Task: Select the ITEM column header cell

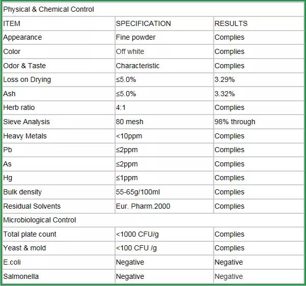Action: 12,23
